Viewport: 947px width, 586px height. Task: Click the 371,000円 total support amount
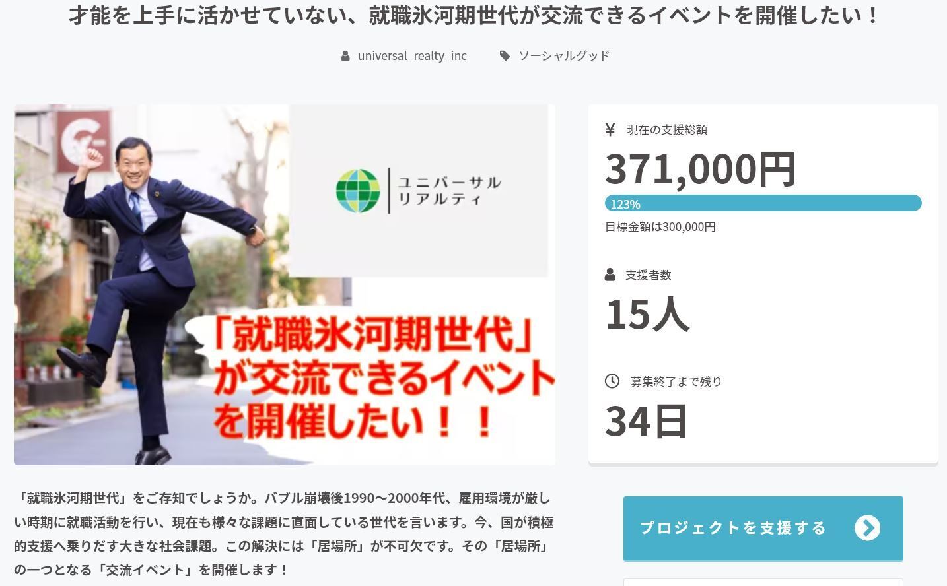pos(701,169)
